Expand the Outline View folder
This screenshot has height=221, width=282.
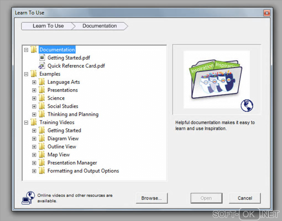click(x=34, y=147)
